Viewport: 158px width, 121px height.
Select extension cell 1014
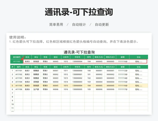coord(66,82)
